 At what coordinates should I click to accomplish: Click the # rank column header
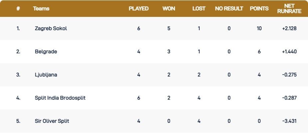(18, 9)
